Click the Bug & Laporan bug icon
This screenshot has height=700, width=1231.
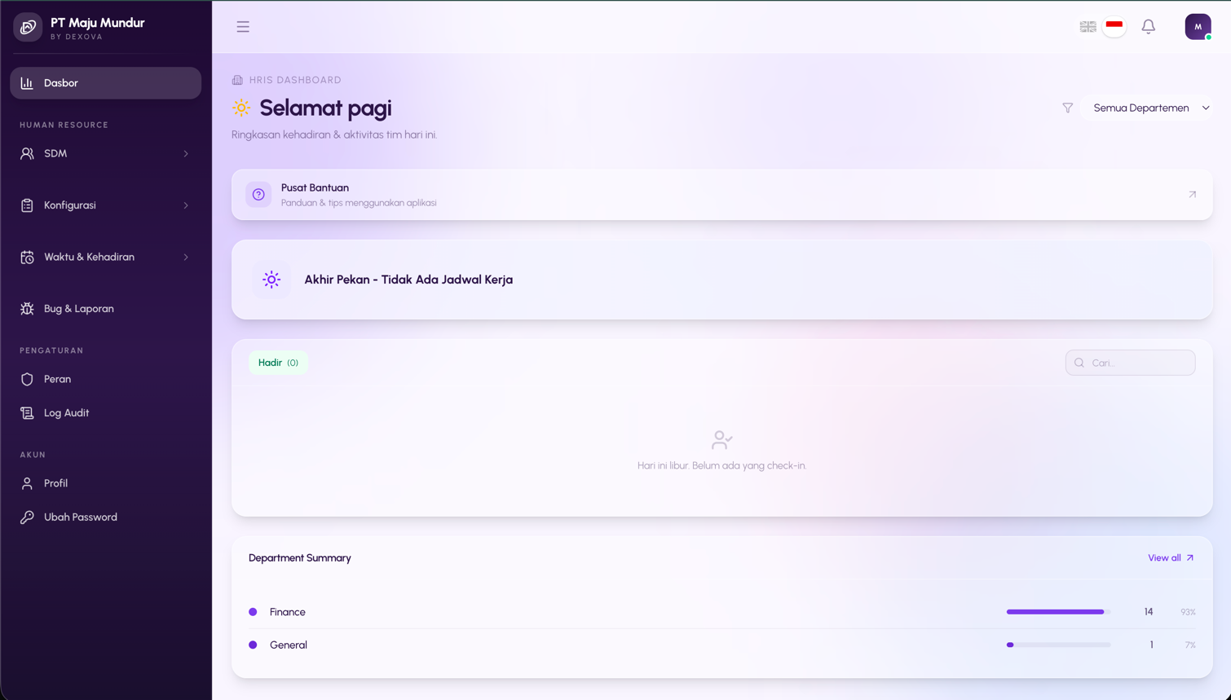[x=27, y=309]
